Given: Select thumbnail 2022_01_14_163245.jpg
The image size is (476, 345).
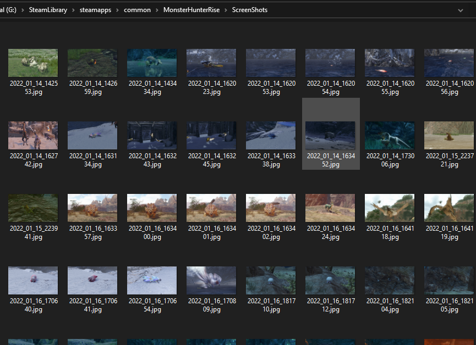Looking at the screenshot, I should (211, 135).
